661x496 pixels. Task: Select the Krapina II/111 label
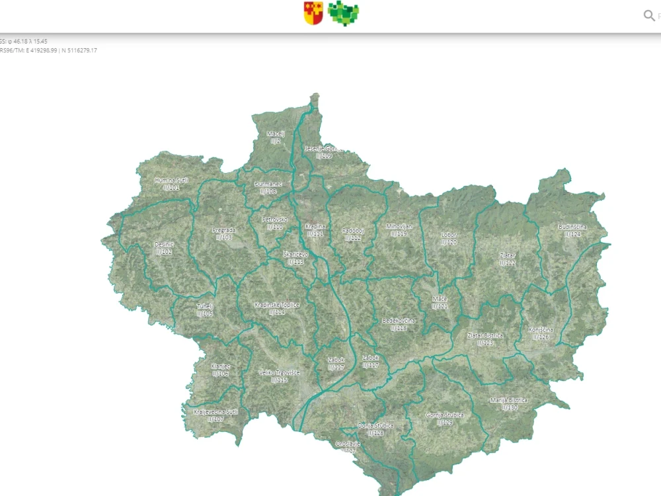click(315, 230)
